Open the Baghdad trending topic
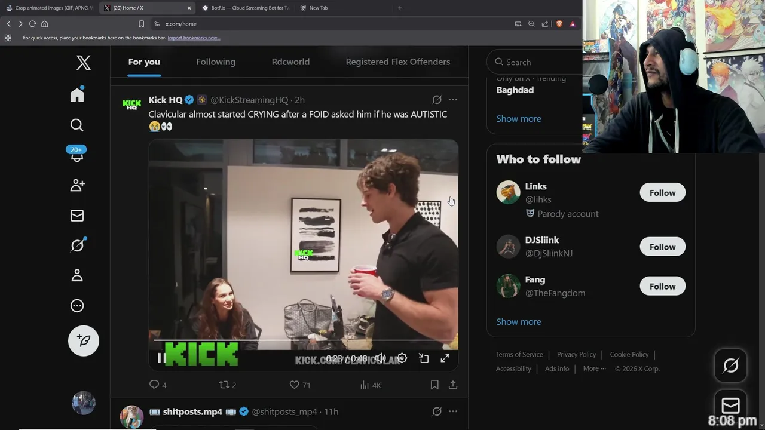The width and height of the screenshot is (765, 430). [x=515, y=90]
